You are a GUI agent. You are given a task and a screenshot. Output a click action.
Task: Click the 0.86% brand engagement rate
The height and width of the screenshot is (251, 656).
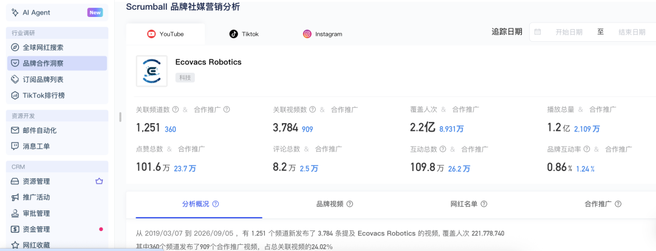(559, 167)
